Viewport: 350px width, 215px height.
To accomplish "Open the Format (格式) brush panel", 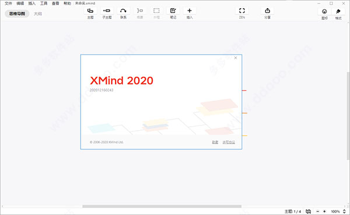I will tap(338, 12).
